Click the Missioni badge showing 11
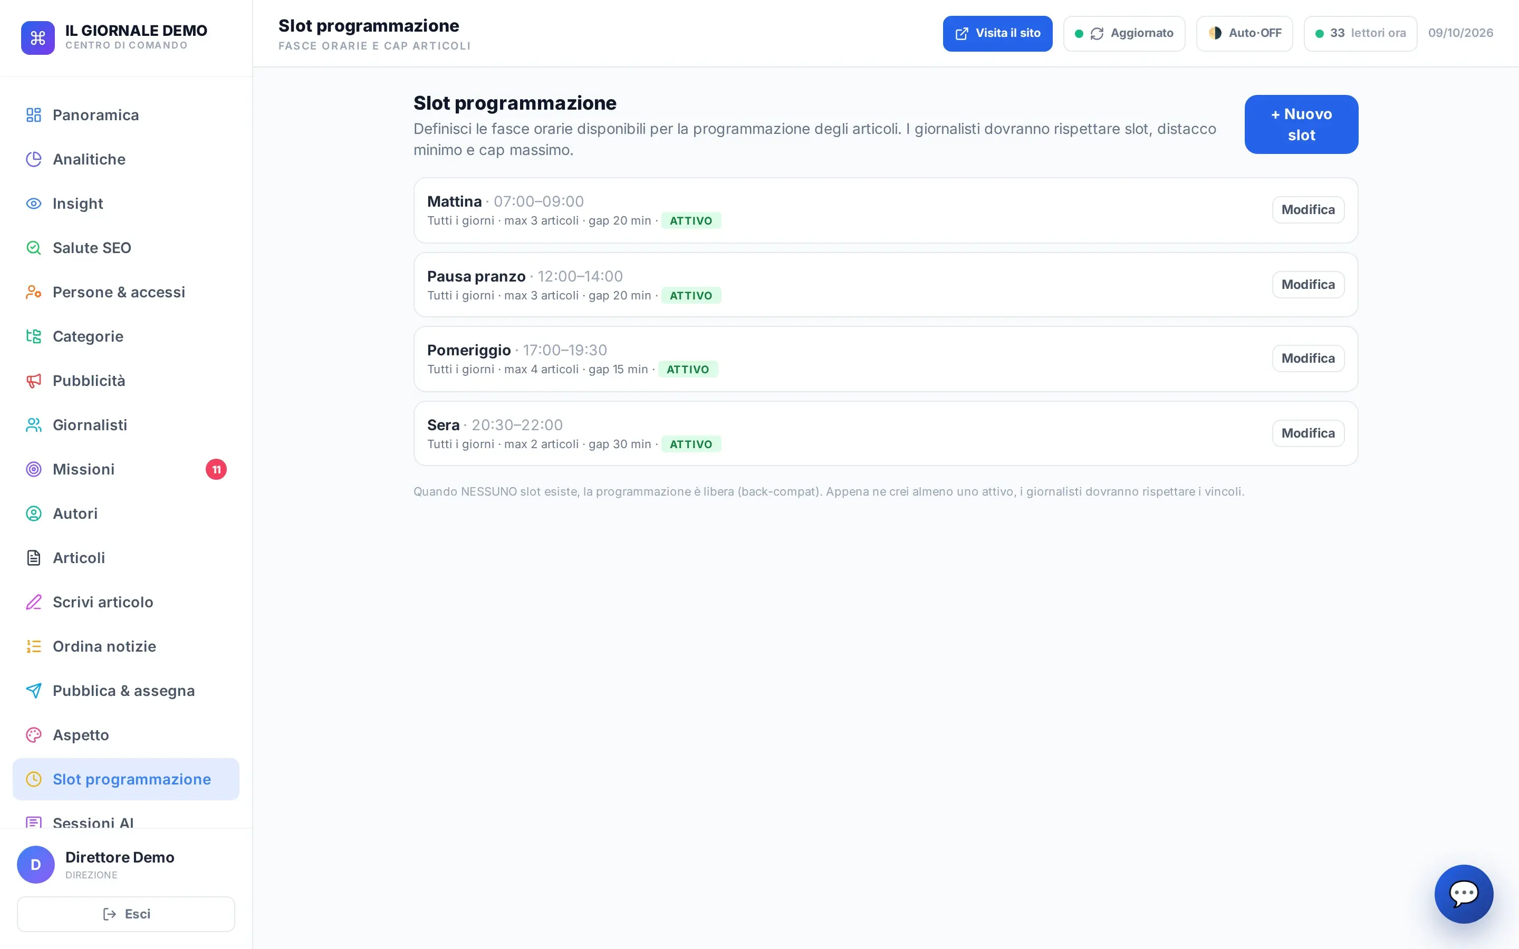This screenshot has width=1519, height=949. pyautogui.click(x=216, y=469)
